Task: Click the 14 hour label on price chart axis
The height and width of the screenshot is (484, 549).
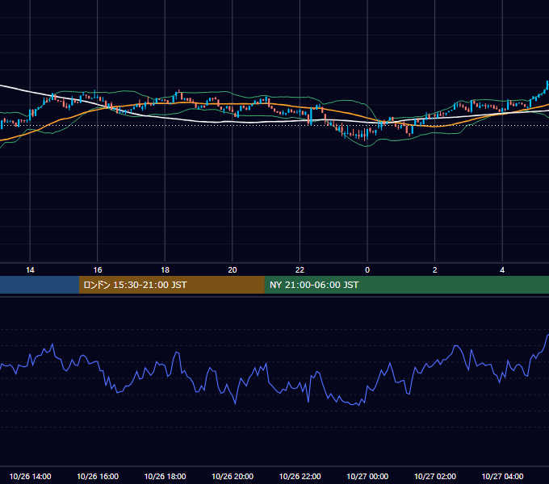Action: pyautogui.click(x=30, y=270)
